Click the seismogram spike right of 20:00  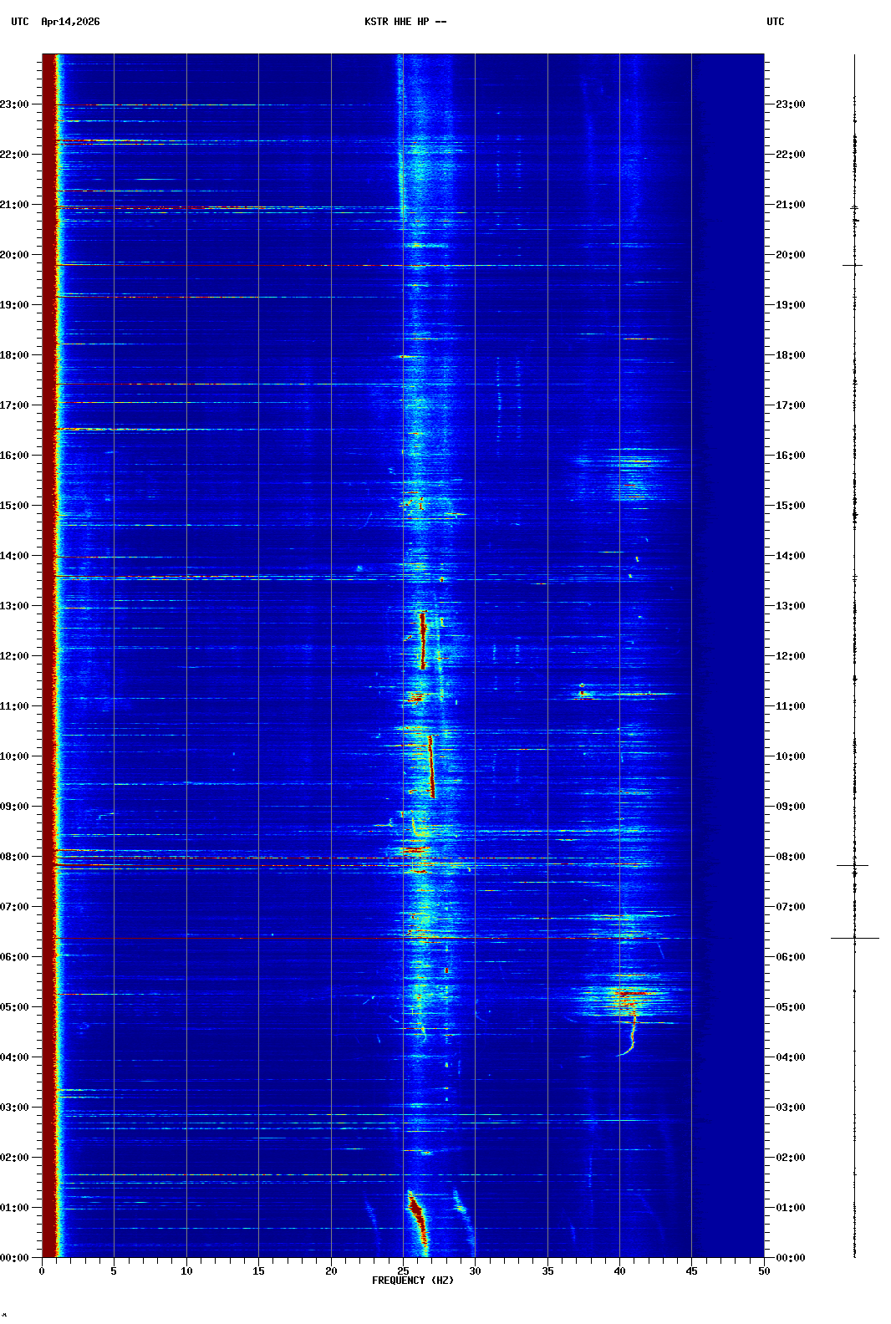click(853, 265)
